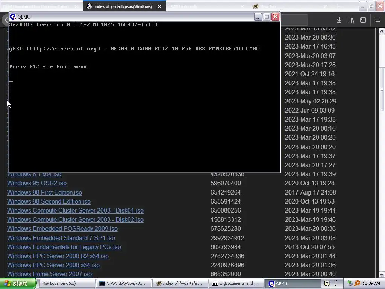Image resolution: width=385 pixels, height=289 pixels.
Task: Click the orange magnifier tray icon
Action: click(x=357, y=284)
